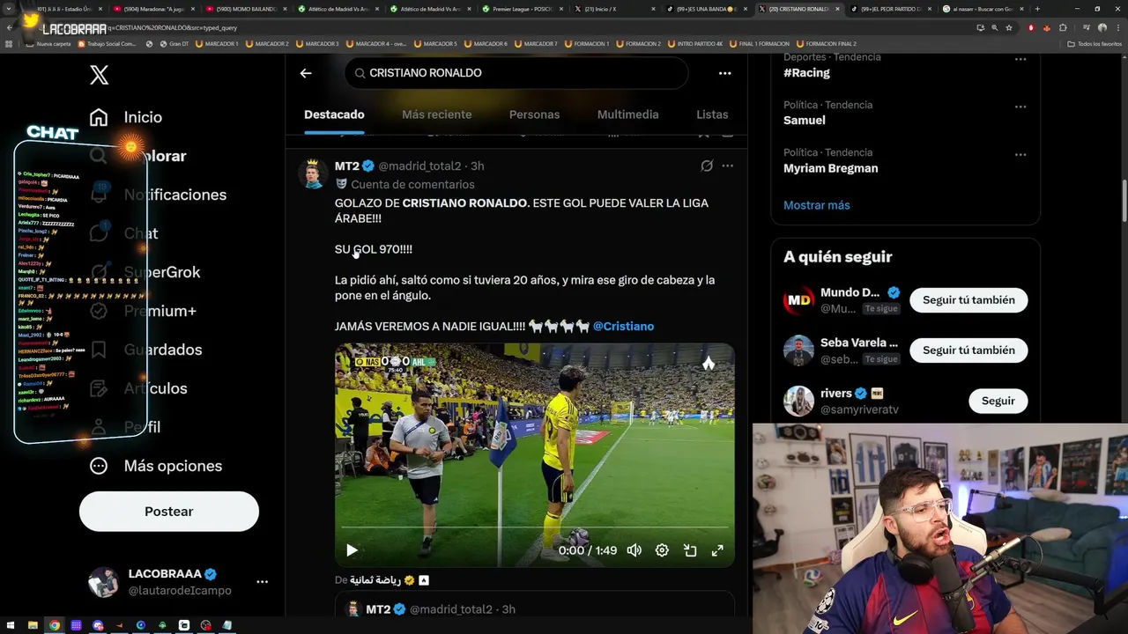Screen dimensions: 1128x634
Task: Open the Myriam Bregman trend
Action: 830,168
